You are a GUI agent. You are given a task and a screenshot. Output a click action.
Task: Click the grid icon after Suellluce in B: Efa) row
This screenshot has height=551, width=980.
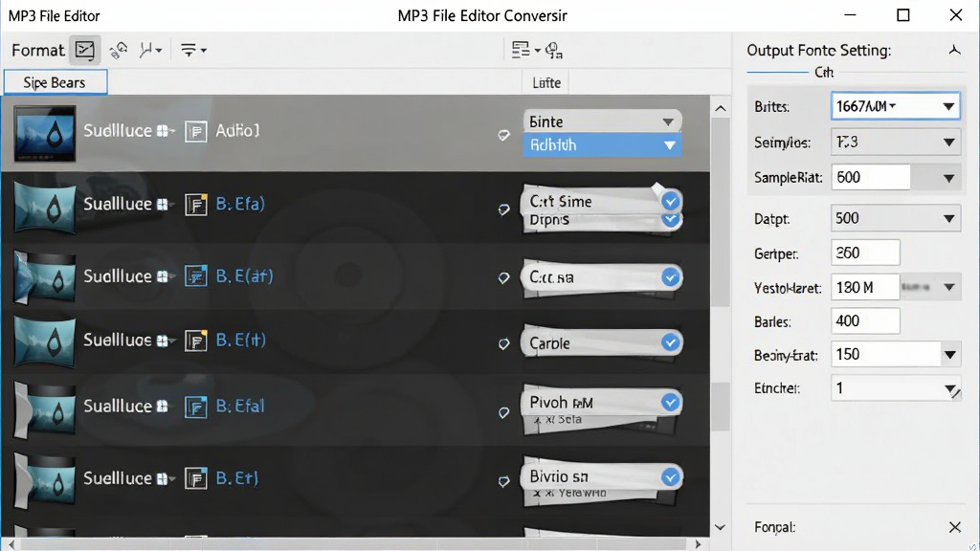point(163,205)
